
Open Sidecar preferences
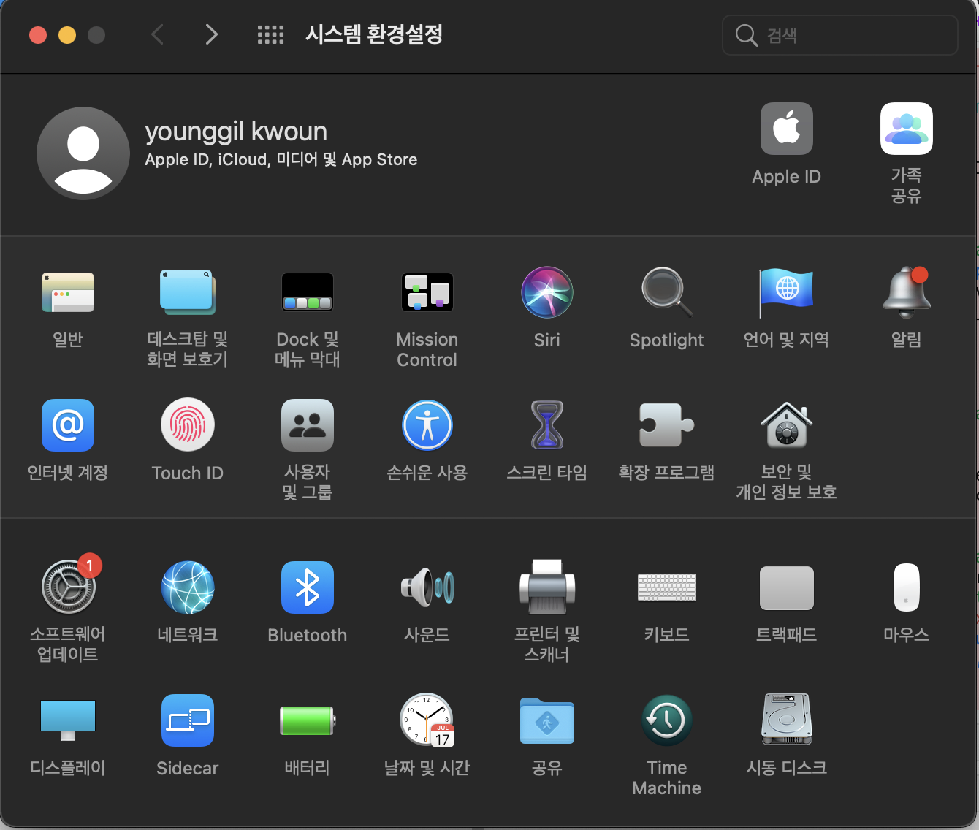coord(188,720)
